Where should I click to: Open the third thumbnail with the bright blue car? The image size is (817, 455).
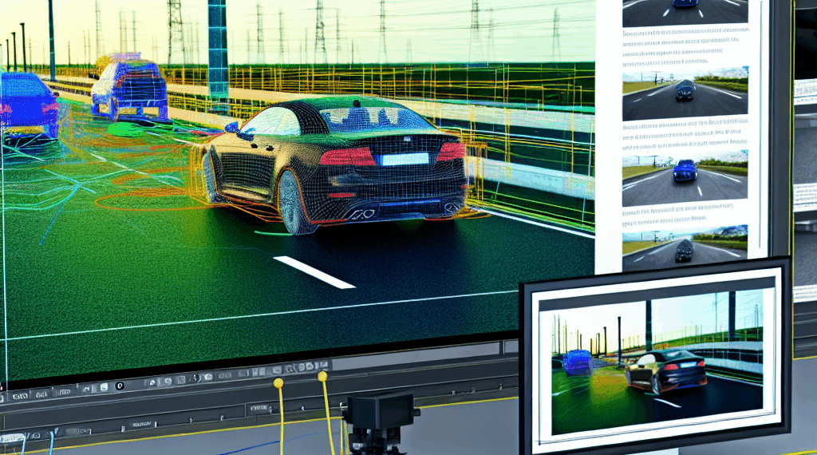[x=685, y=178]
